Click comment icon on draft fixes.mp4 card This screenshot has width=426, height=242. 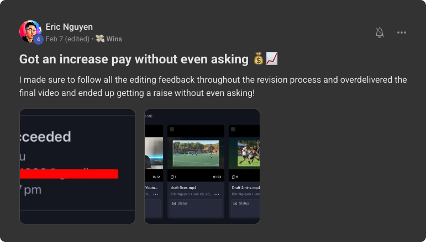tap(172, 177)
